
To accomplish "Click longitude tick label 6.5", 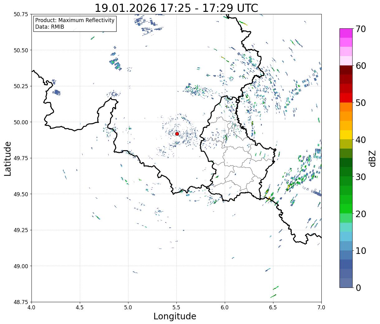I will coord(273,307).
